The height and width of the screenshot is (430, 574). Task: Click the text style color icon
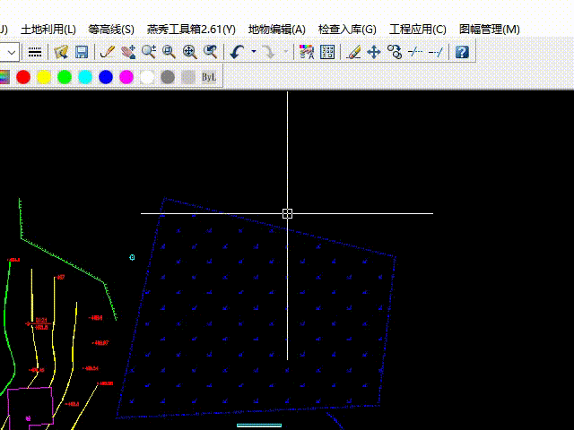(x=307, y=52)
